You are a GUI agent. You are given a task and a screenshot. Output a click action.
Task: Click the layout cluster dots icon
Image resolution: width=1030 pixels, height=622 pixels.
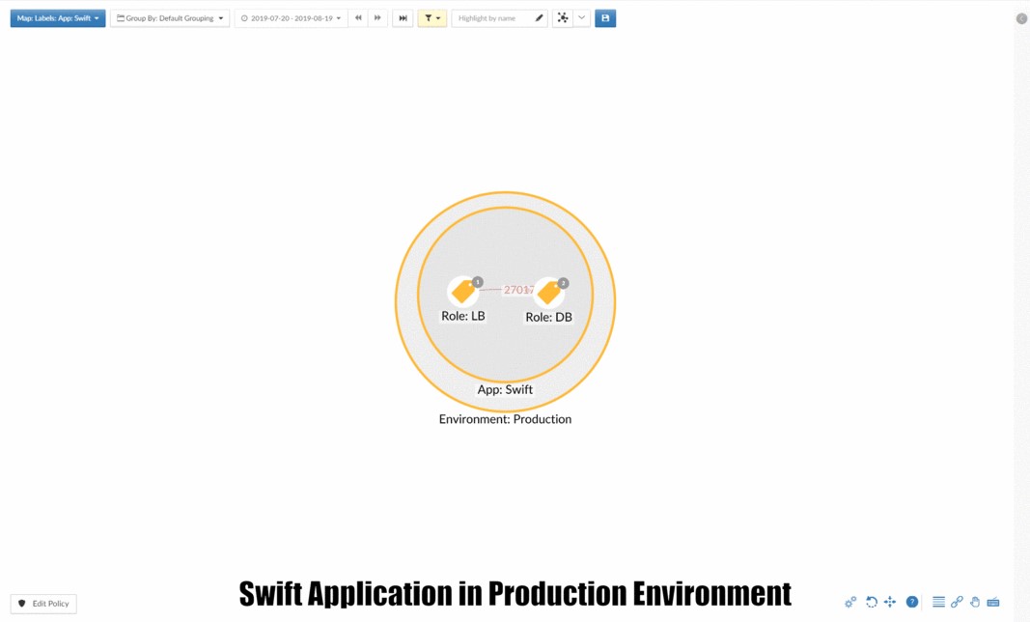click(x=563, y=18)
